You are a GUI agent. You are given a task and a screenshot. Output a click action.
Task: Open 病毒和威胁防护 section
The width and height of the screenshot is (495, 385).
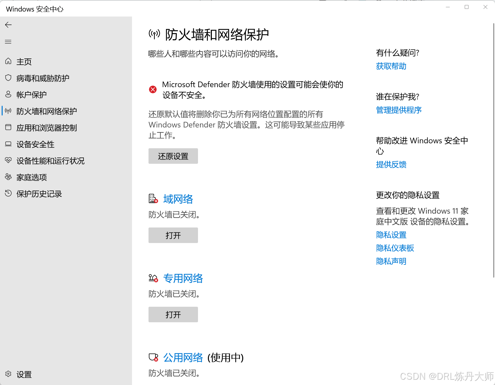tap(43, 78)
